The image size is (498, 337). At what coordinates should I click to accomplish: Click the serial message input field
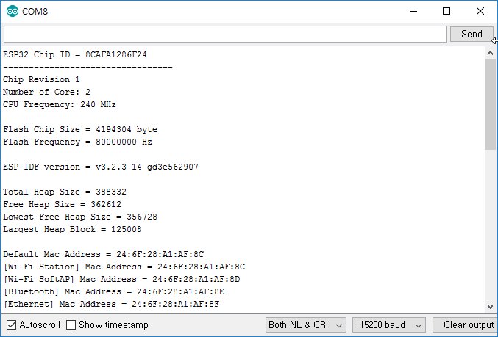pos(225,35)
